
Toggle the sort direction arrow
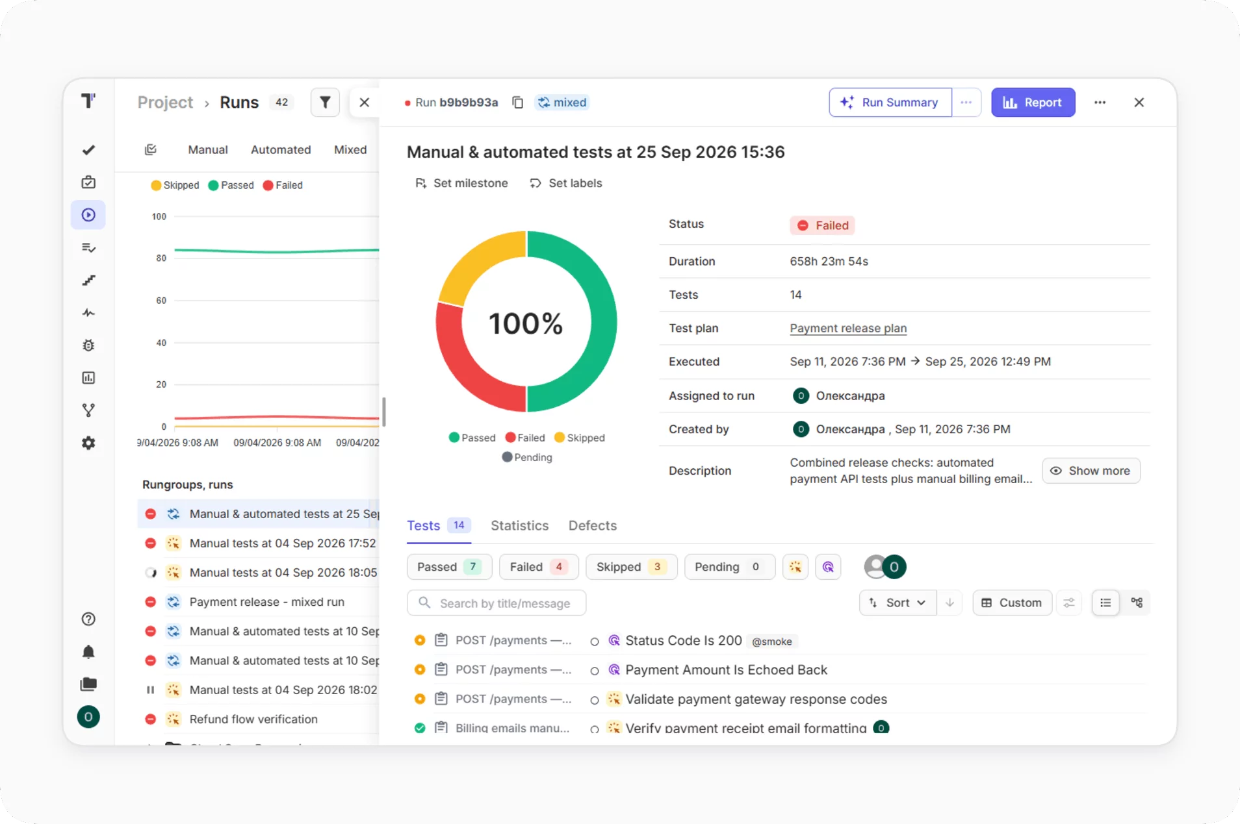[x=949, y=603]
